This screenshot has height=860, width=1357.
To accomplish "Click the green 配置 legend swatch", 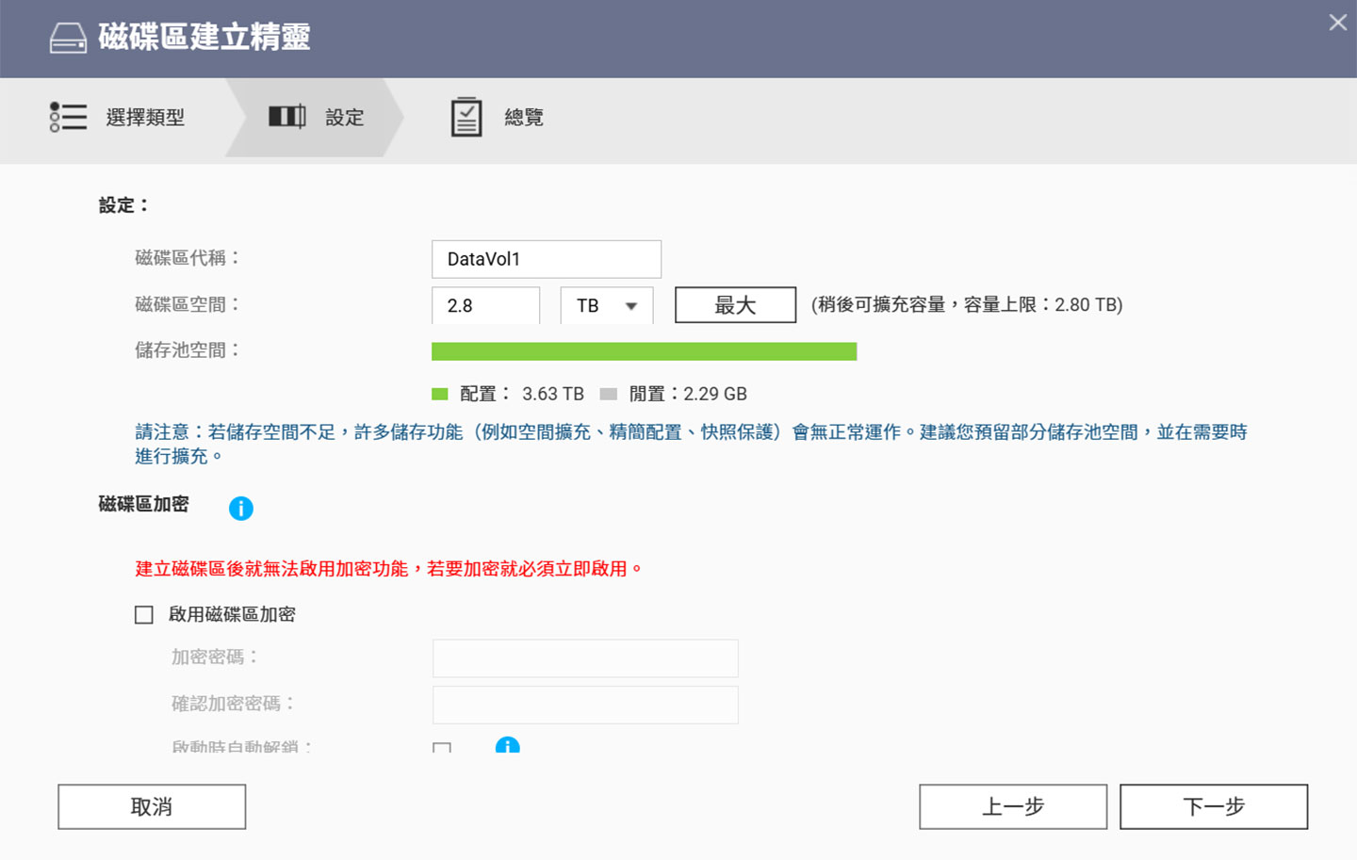I will click(x=440, y=394).
